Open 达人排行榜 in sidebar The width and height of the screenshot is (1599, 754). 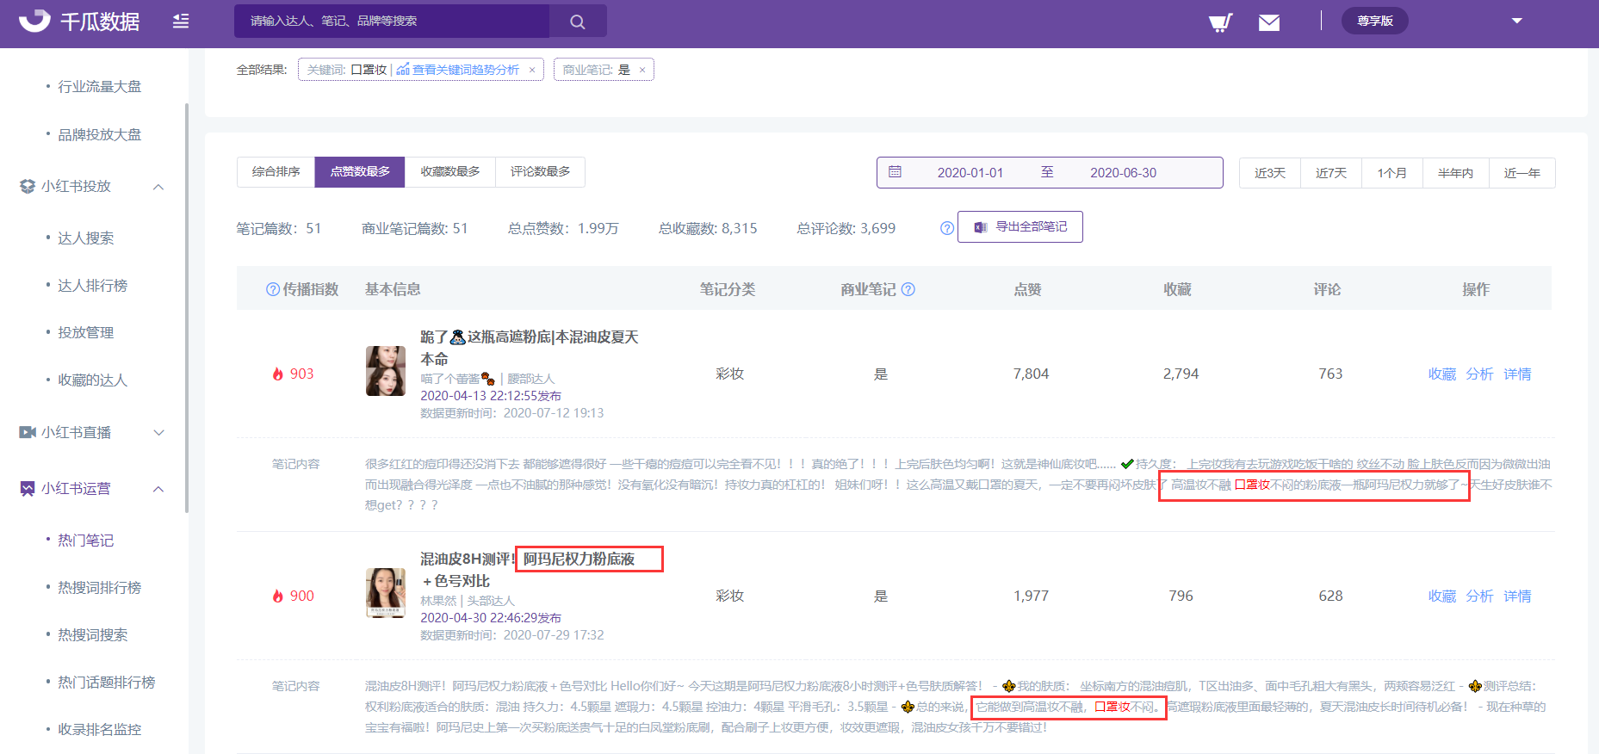92,285
